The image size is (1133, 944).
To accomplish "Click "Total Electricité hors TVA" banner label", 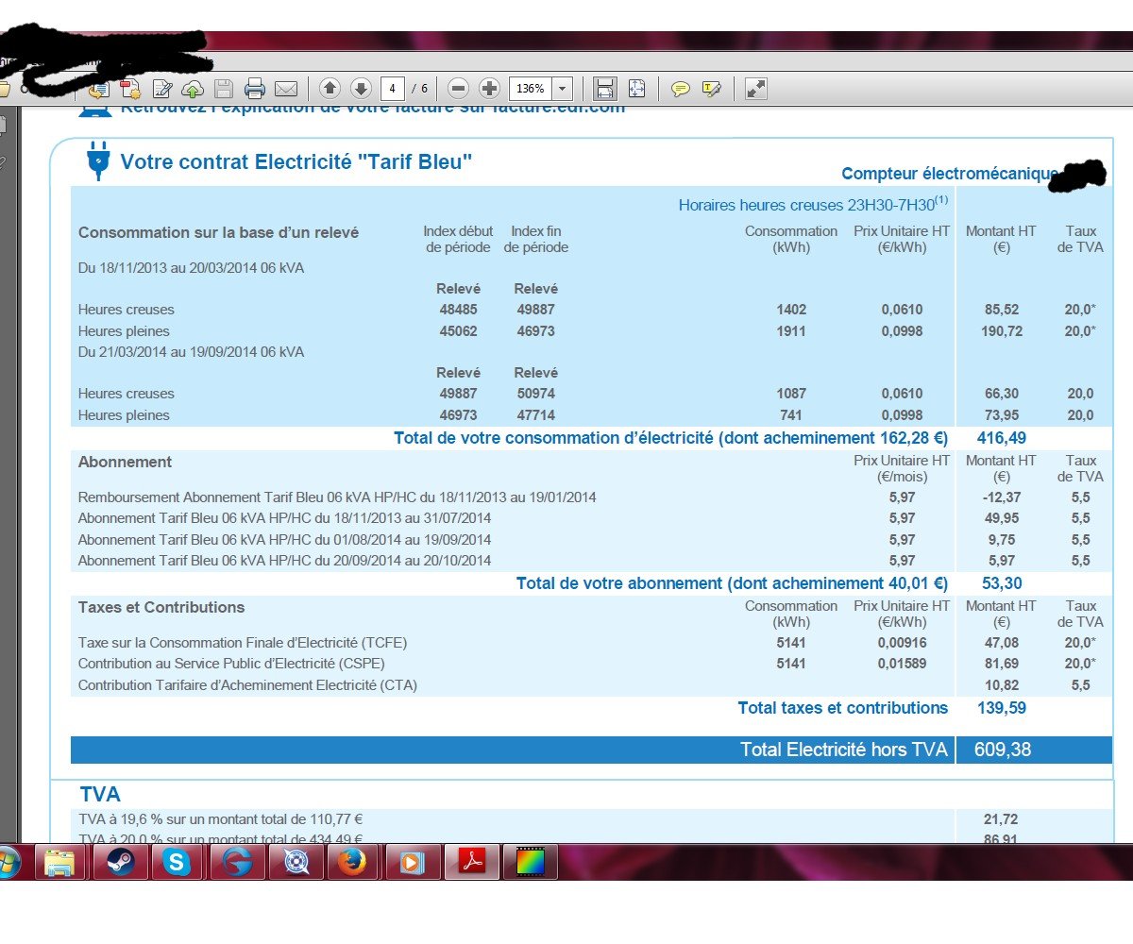I will click(x=844, y=750).
